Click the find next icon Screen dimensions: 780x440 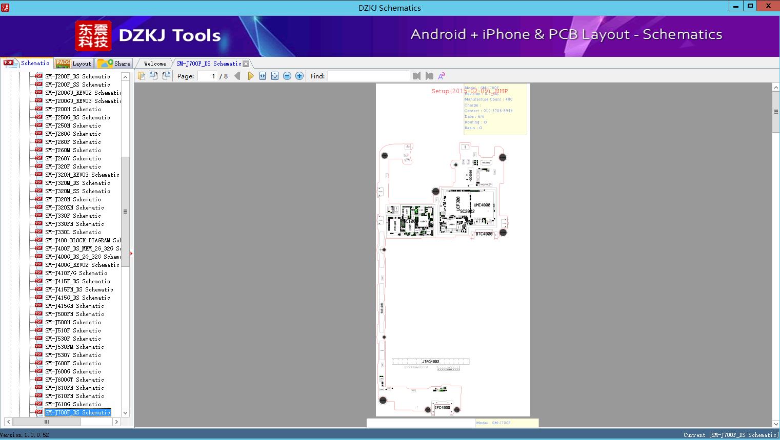(x=429, y=76)
